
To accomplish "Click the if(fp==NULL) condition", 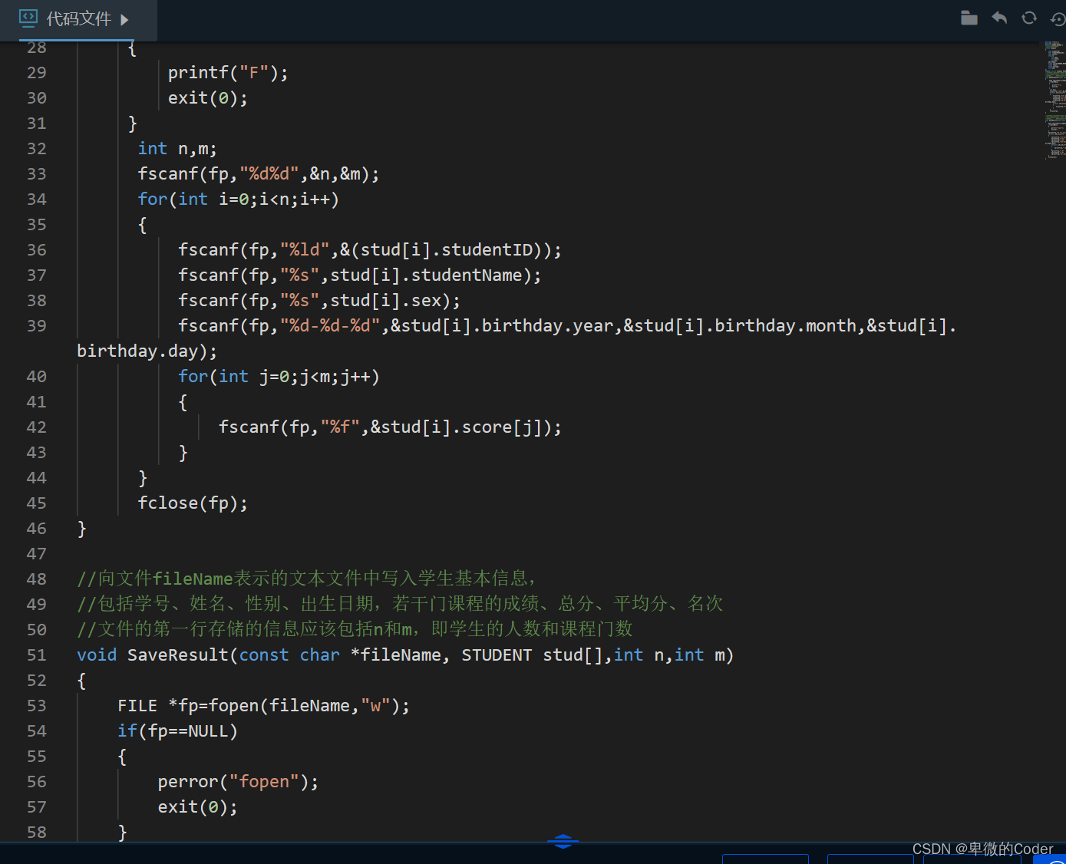I will (x=177, y=731).
